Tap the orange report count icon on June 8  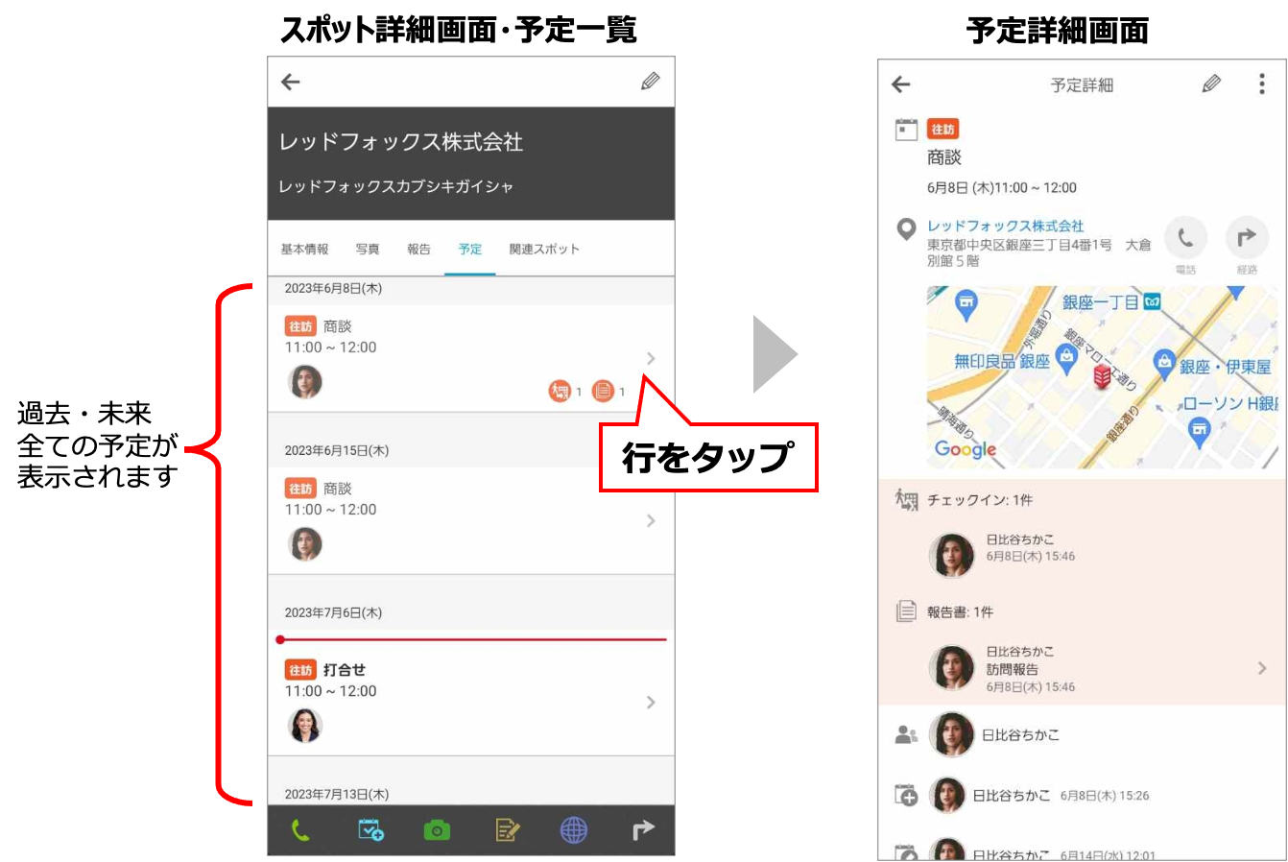pos(603,391)
